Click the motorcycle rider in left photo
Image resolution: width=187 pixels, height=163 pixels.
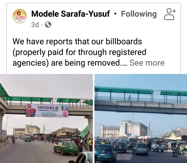pyautogui.click(x=13, y=140)
